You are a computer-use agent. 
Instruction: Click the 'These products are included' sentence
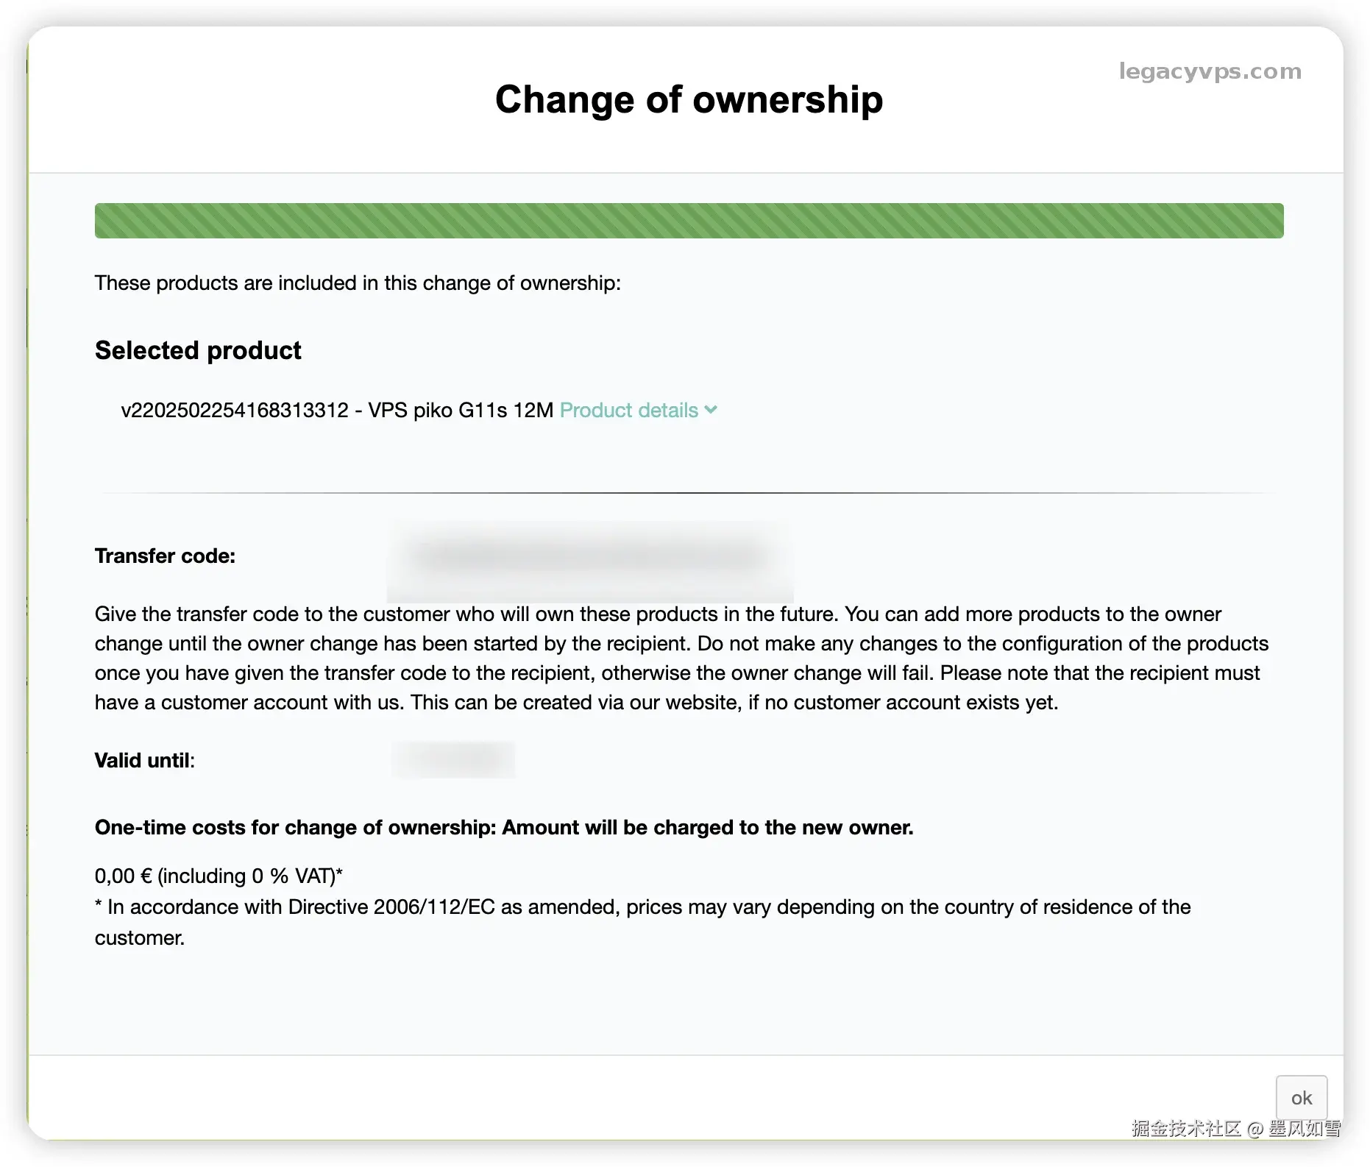358,283
